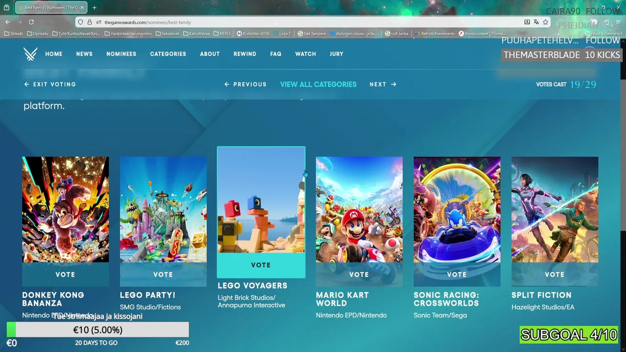Screen dimensions: 626x352
Task: Click the tracking protection shield icon
Action: (81, 22)
